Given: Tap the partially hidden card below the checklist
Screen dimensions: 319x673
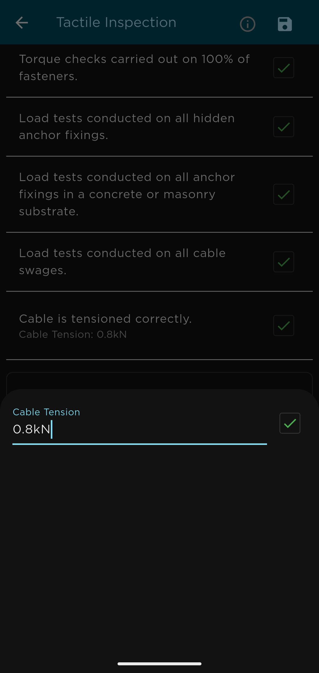Looking at the screenshot, I should [x=159, y=381].
